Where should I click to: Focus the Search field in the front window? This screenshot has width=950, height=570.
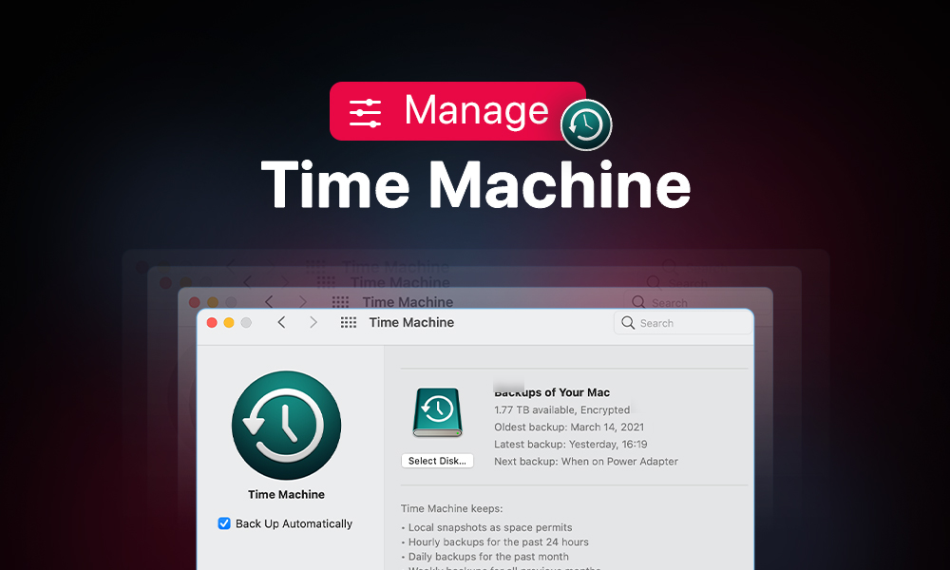coord(689,323)
